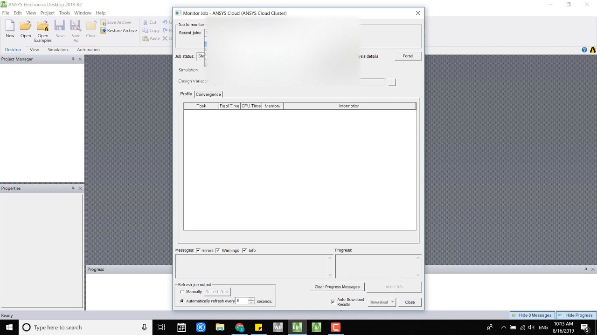Image resolution: width=597 pixels, height=335 pixels.
Task: Click the Open folder icon
Action: pos(26,29)
